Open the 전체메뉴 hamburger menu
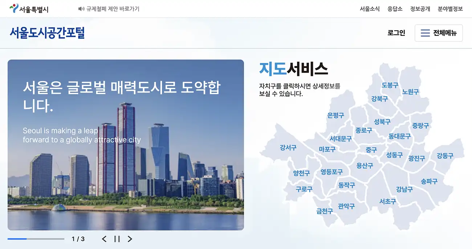The image size is (472, 249). tap(439, 33)
